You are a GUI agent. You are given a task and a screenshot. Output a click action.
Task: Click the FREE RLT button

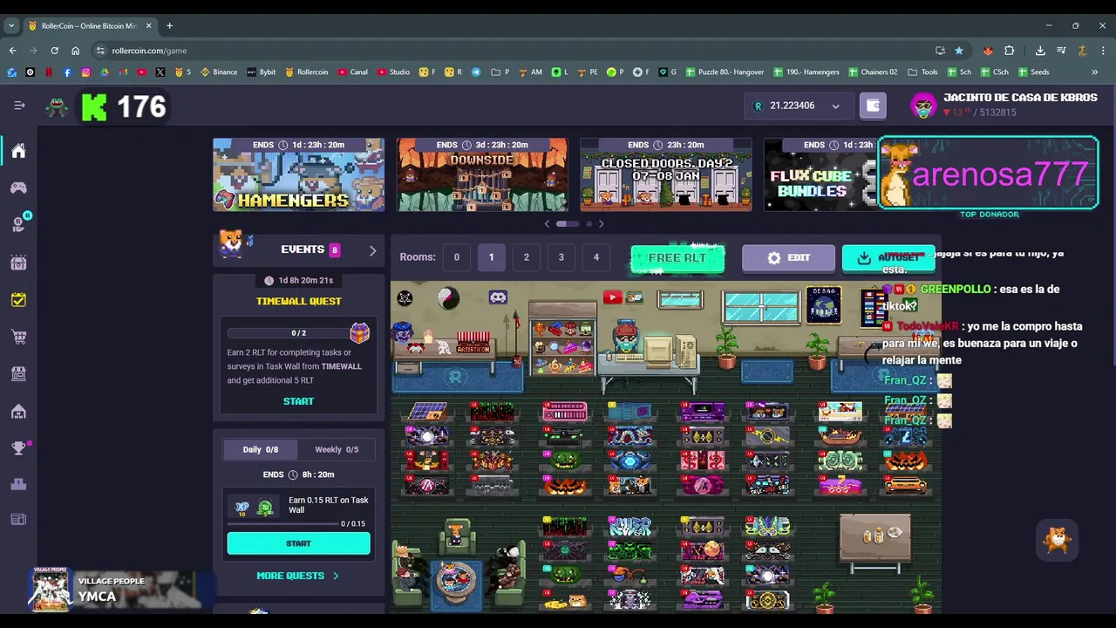677,258
